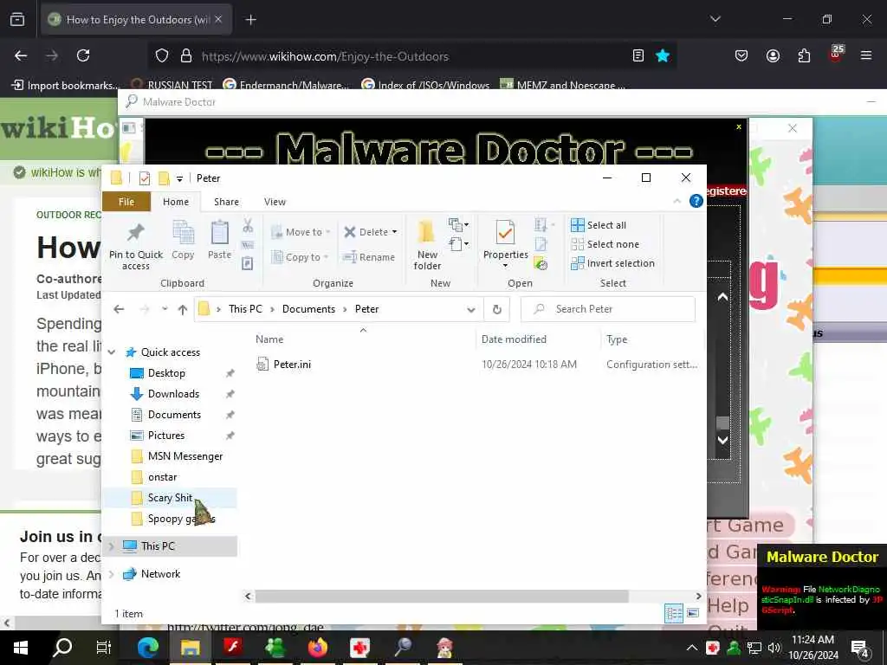
Task: Switch to the View ribbon tab
Action: pos(275,202)
